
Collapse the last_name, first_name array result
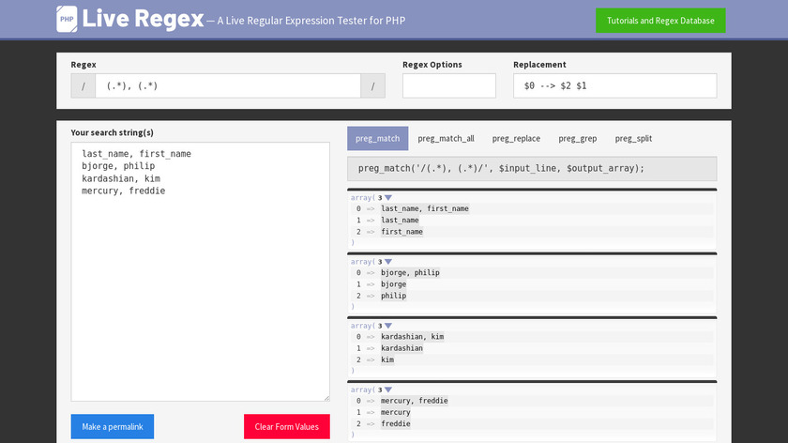click(388, 198)
